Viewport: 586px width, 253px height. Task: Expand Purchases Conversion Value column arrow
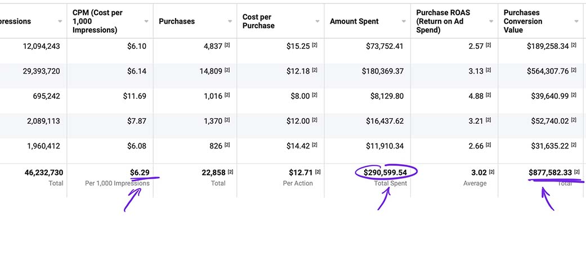point(576,21)
